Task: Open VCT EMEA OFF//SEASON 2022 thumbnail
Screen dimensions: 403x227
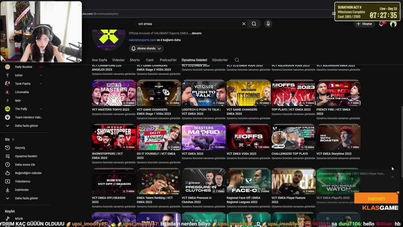Action: tap(114, 182)
